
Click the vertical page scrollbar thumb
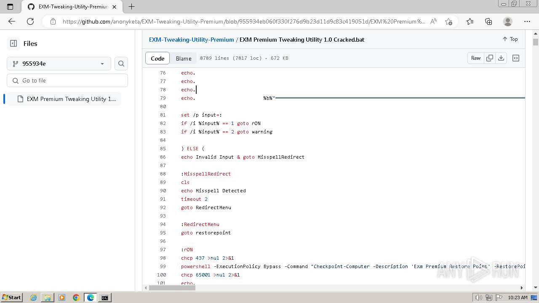click(536, 42)
